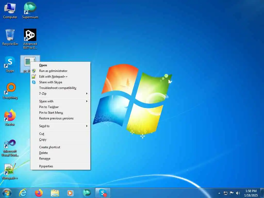Choose Pin to Start Menu
Viewport: 264px width, 198px height.
pos(60,113)
